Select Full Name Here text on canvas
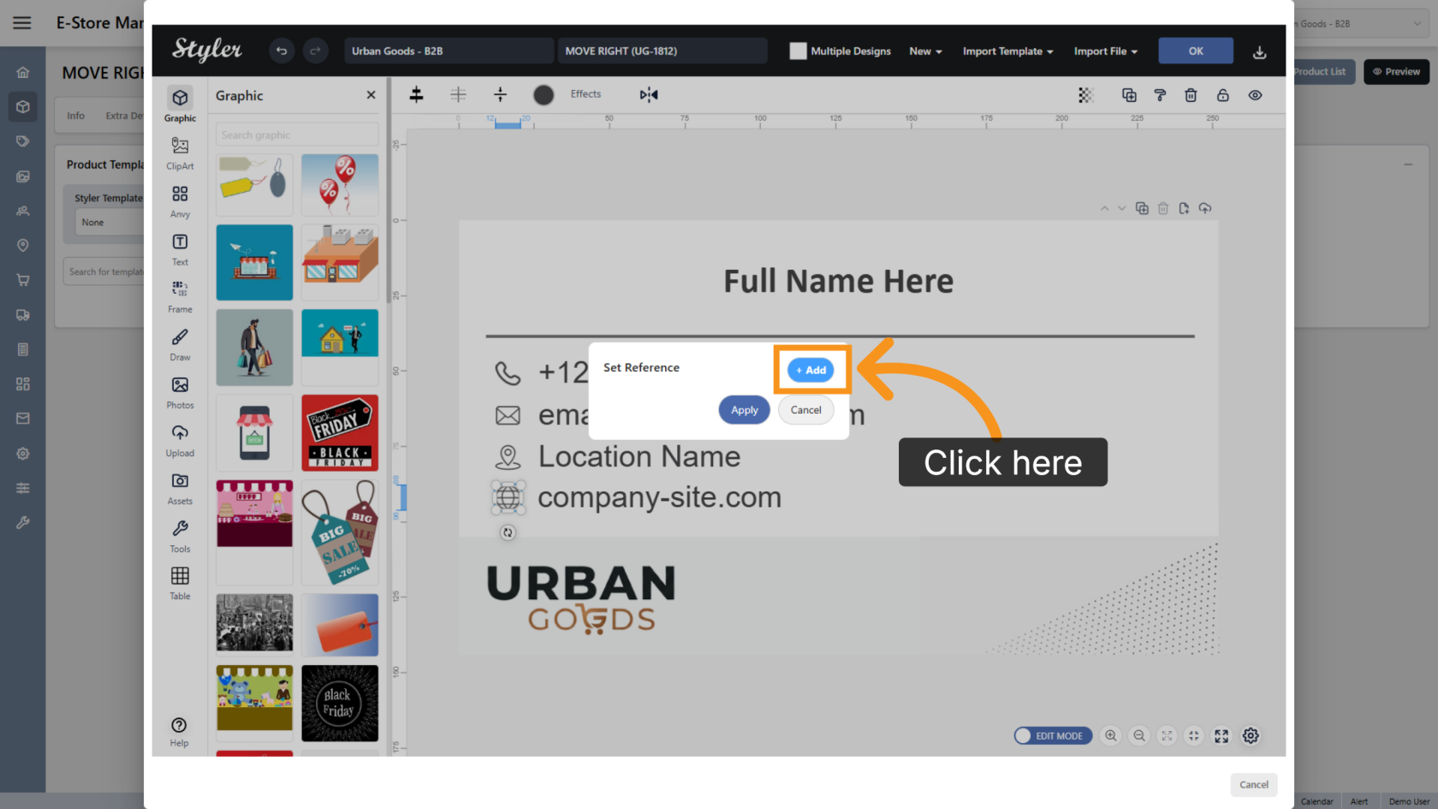The width and height of the screenshot is (1438, 809). (838, 281)
